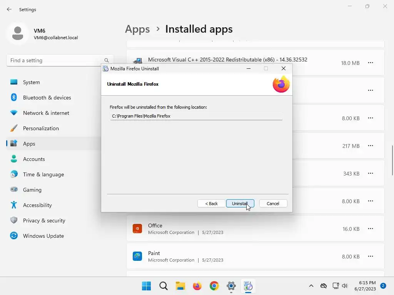Cancel the Firefox uninstall dialog
The width and height of the screenshot is (394, 295).
(273, 204)
